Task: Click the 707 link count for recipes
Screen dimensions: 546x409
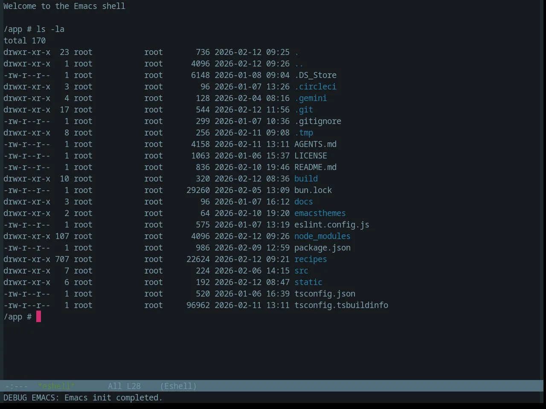Action: 62,259
